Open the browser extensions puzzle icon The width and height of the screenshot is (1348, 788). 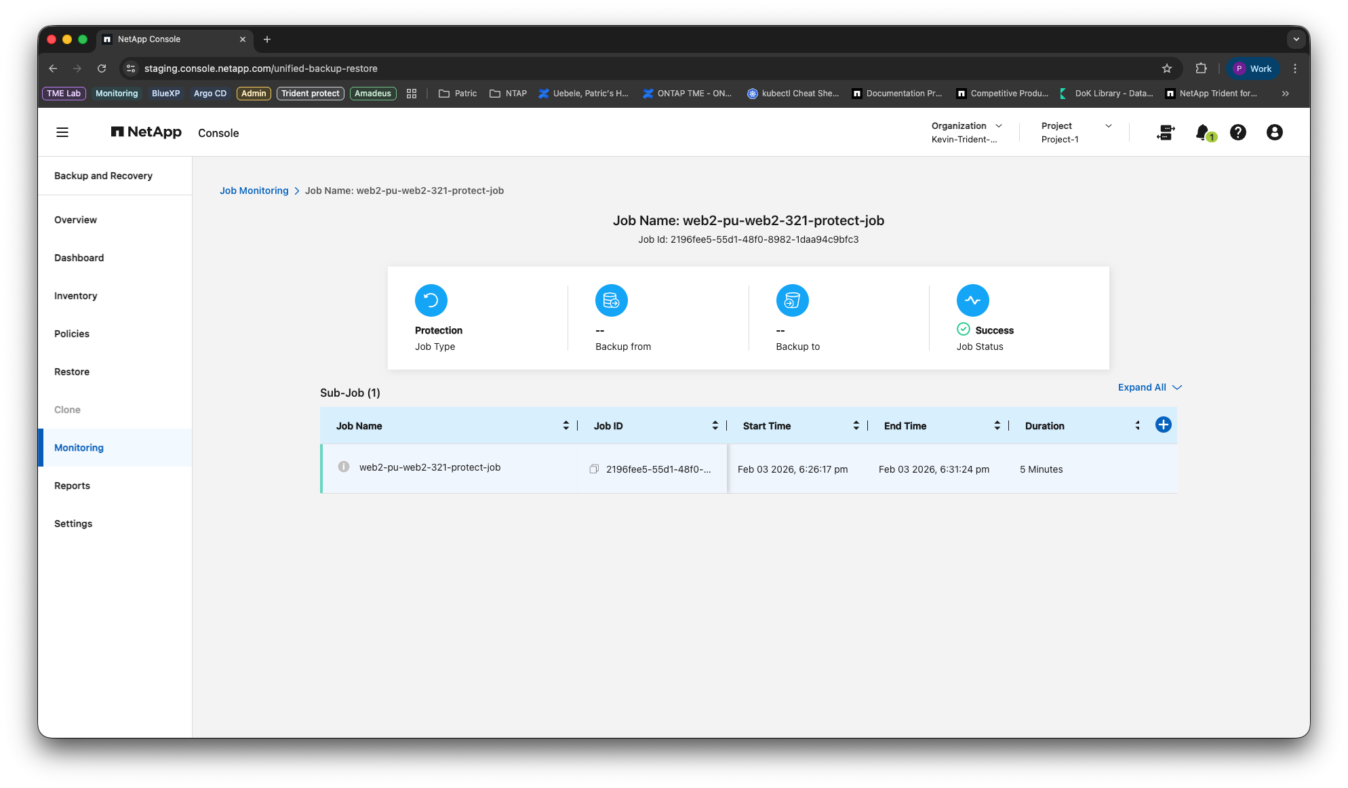coord(1202,68)
